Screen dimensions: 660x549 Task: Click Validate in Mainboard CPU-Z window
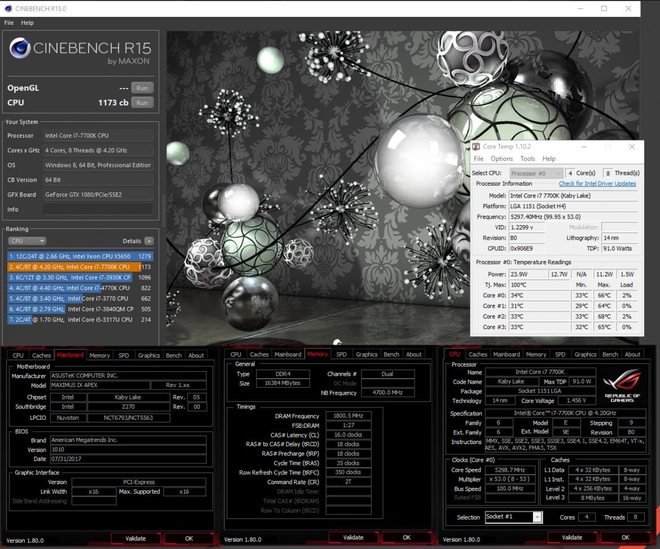[135, 538]
